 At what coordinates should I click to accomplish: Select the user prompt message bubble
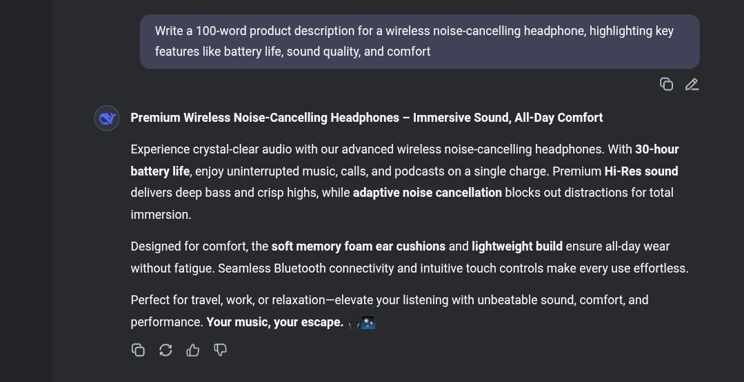point(419,41)
